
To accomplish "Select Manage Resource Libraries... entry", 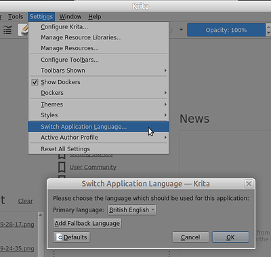I will click(99, 37).
